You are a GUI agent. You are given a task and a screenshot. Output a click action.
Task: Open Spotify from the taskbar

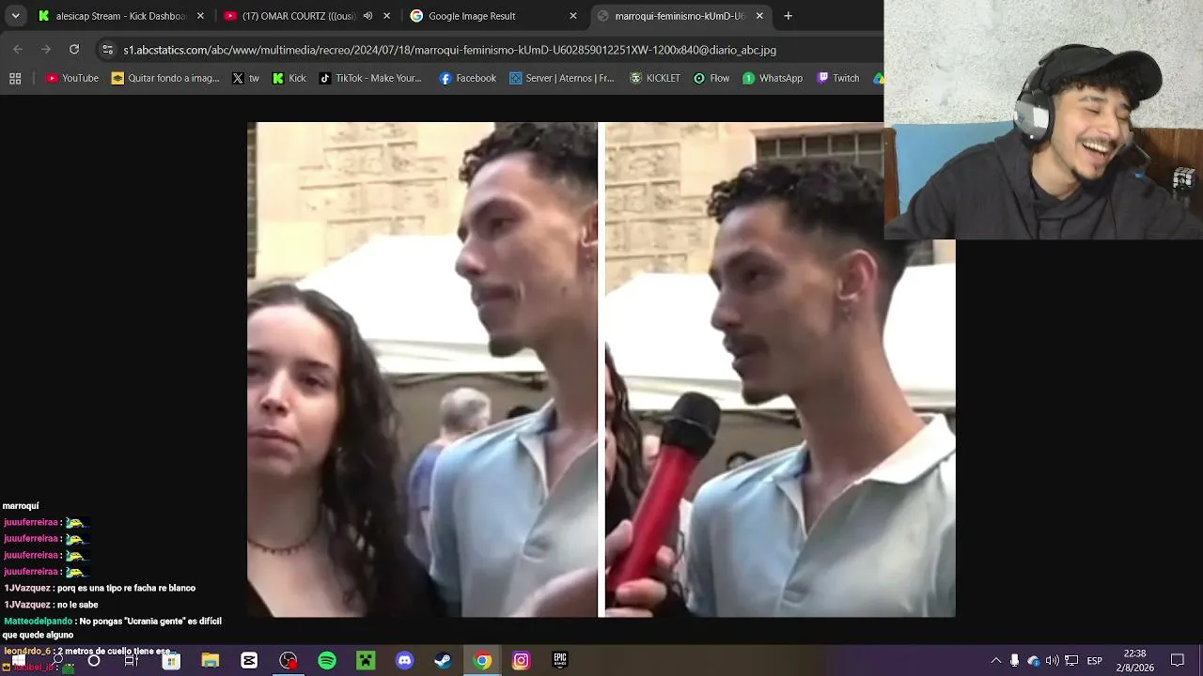coord(327,661)
